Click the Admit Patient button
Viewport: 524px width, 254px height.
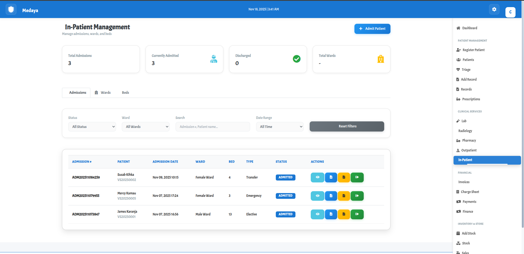(x=372, y=29)
